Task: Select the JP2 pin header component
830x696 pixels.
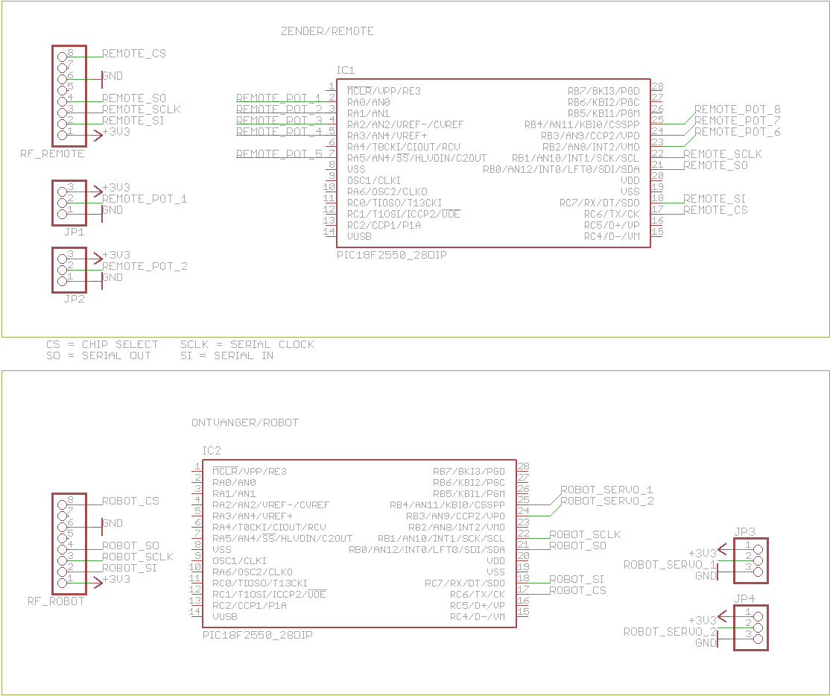Action: 69,270
